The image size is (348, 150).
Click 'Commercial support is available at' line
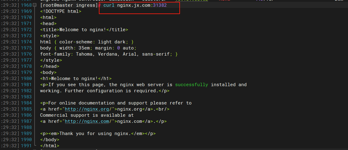pyautogui.click(x=87, y=115)
